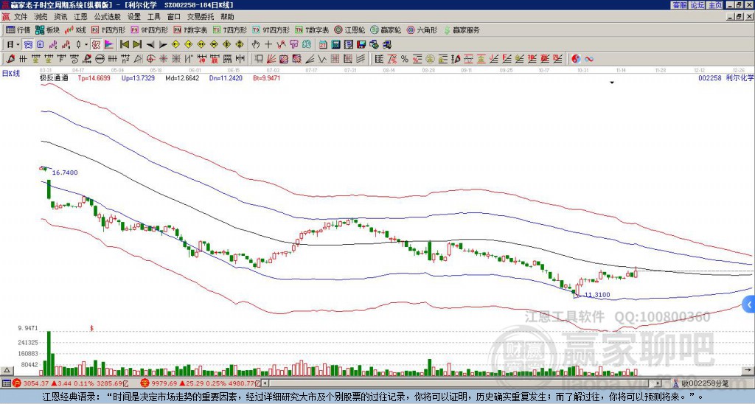Toggle the highlighted 权 adjustment button
The image size is (755, 404).
tap(96, 45)
